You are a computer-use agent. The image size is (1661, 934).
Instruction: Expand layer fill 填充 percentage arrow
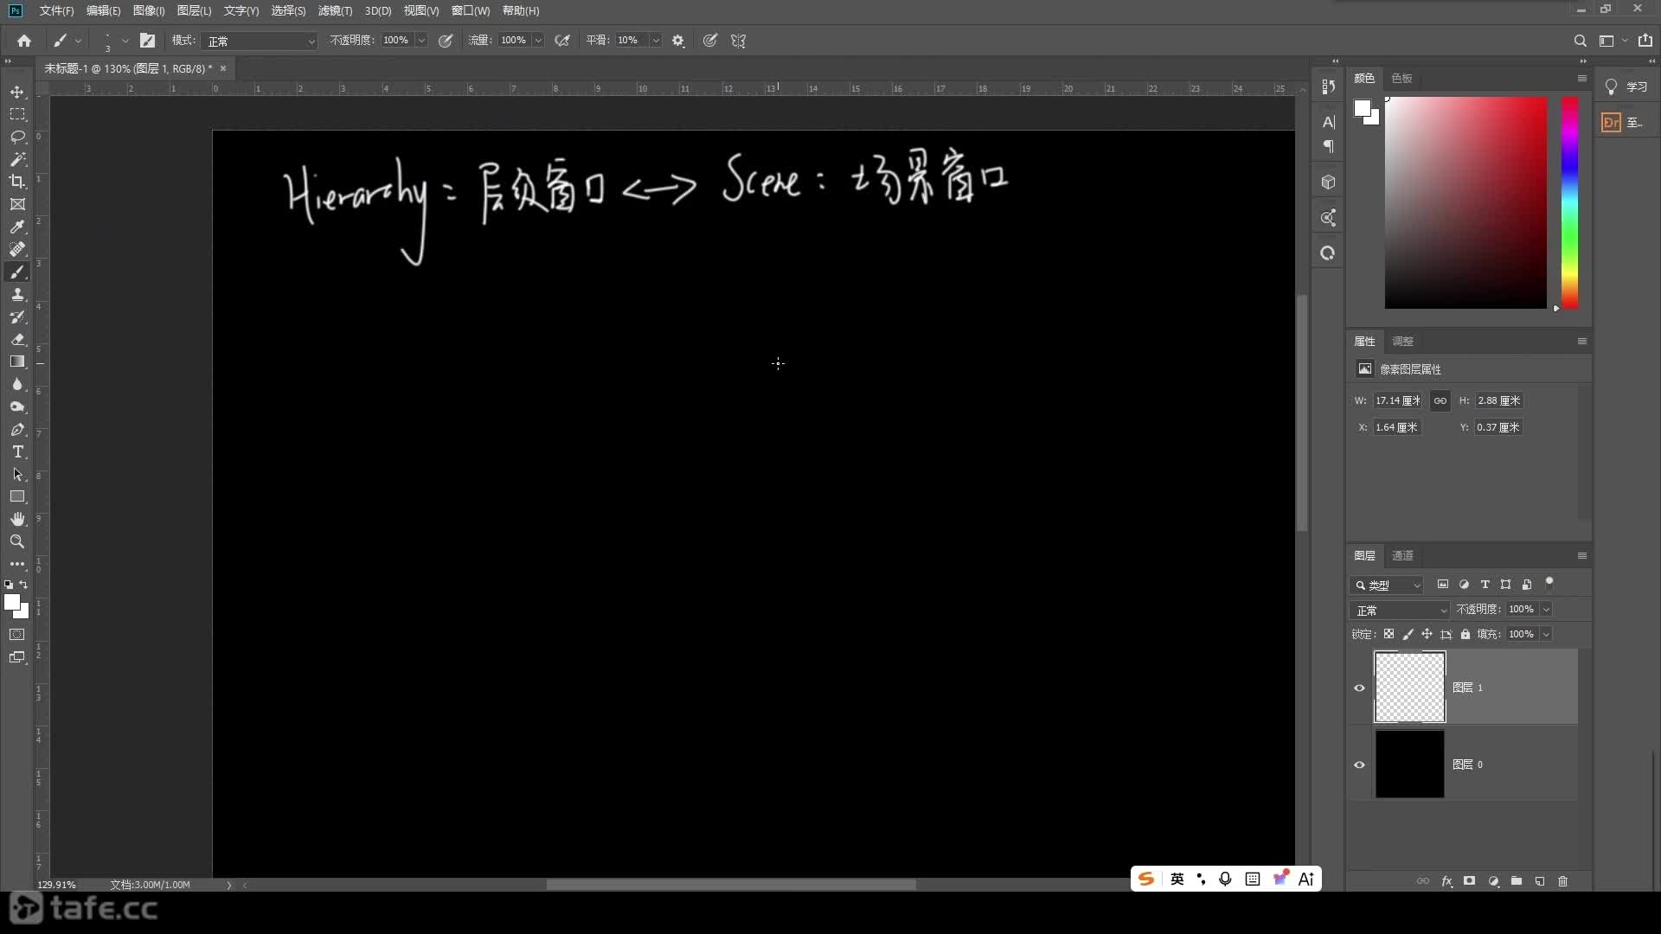[1546, 634]
